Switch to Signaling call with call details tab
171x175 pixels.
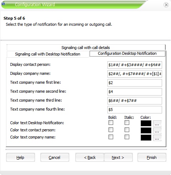(x=86, y=48)
